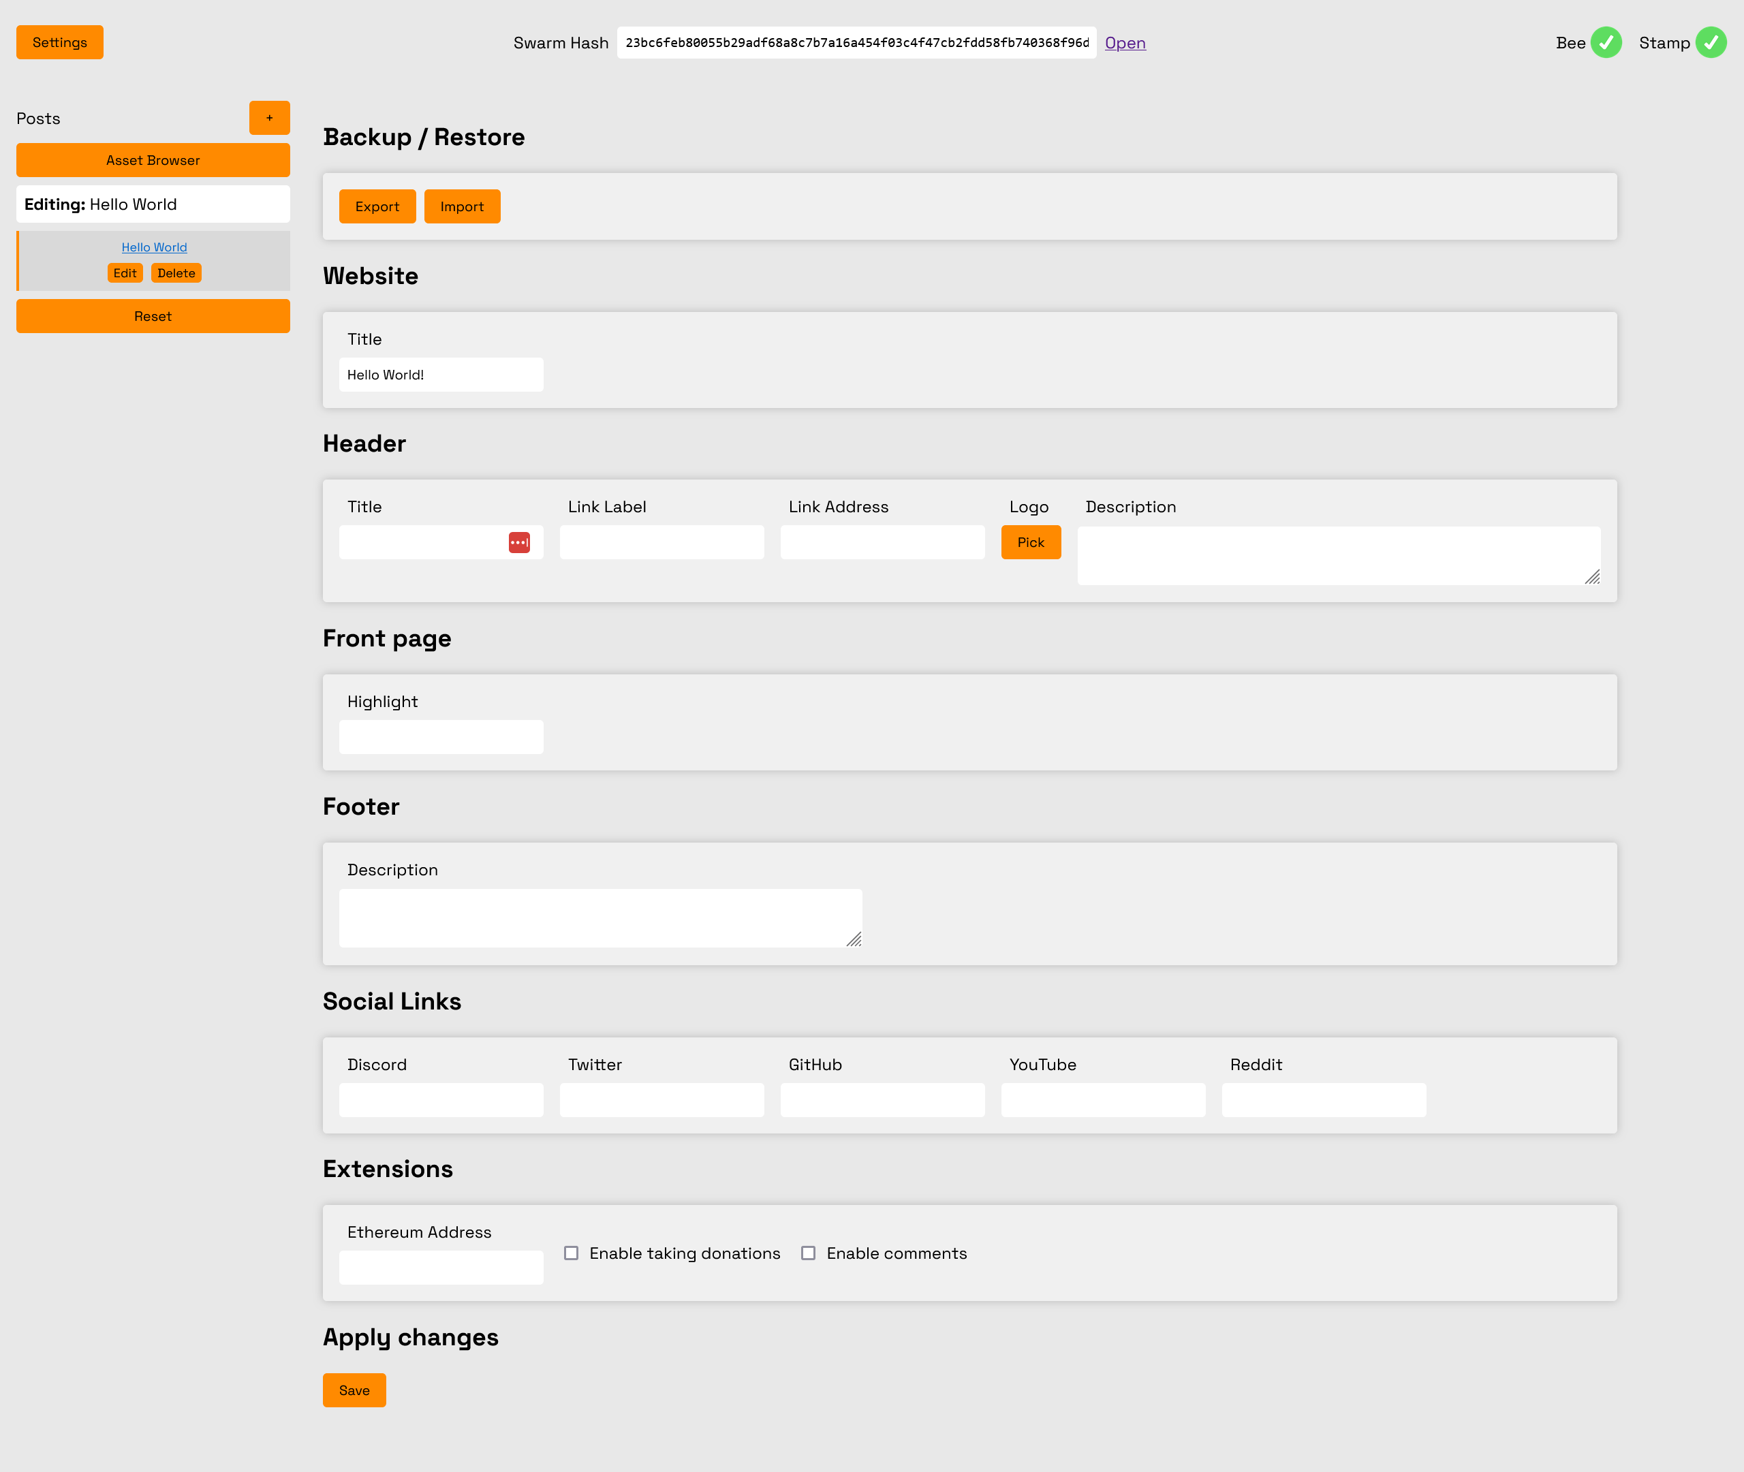Edit the Hello World post

125,273
